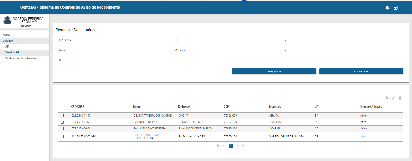The image size is (412, 161).
Task: Click the search magnifier icon above table
Action: tap(387, 98)
